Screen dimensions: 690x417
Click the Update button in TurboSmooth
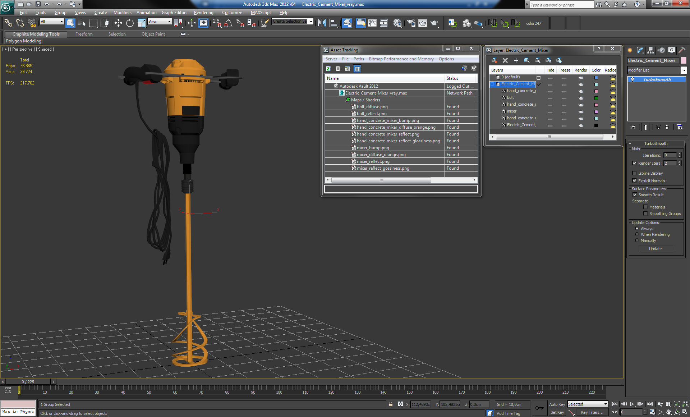tap(655, 248)
